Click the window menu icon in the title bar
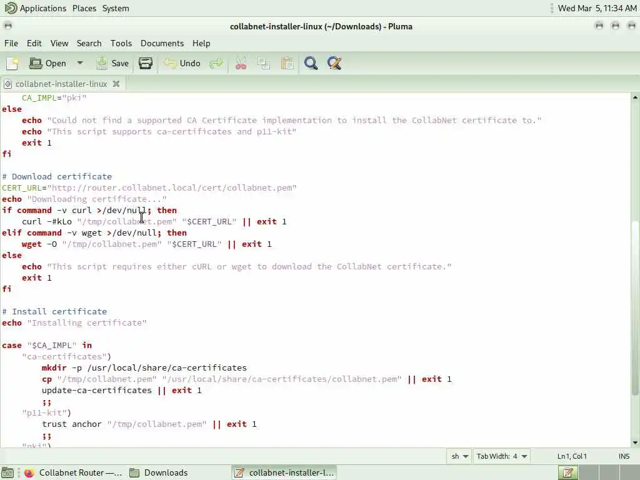The image size is (640, 480). pyautogui.click(x=7, y=26)
